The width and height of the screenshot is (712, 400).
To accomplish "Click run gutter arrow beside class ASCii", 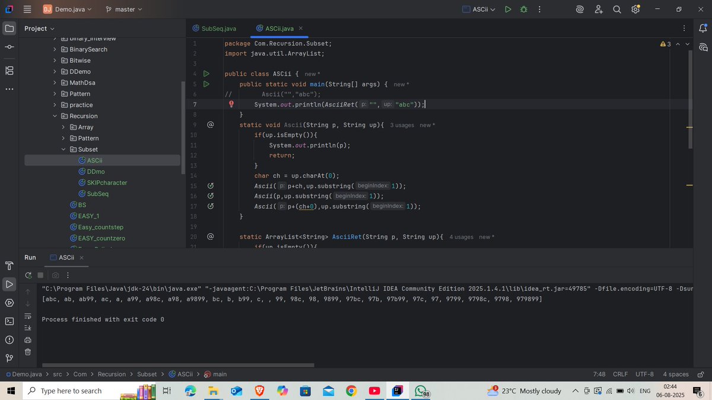I will coord(206,74).
